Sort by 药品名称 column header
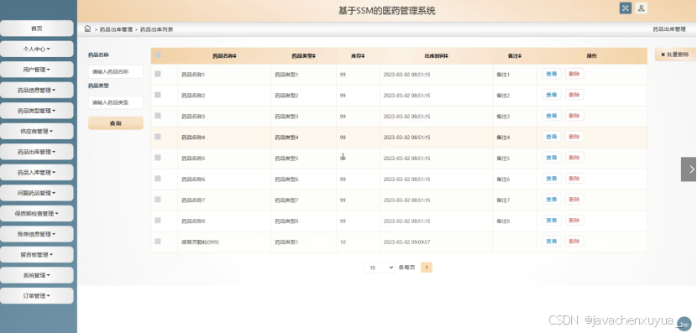697x333 pixels. coord(224,56)
